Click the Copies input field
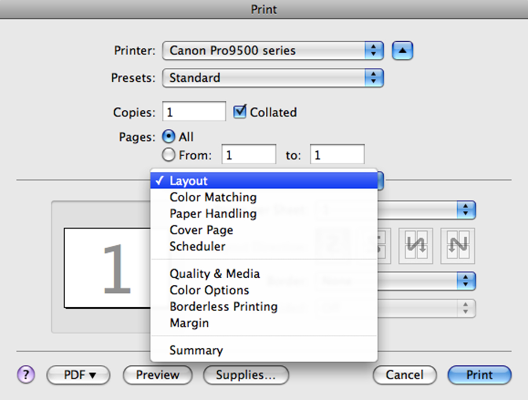 pos(194,112)
